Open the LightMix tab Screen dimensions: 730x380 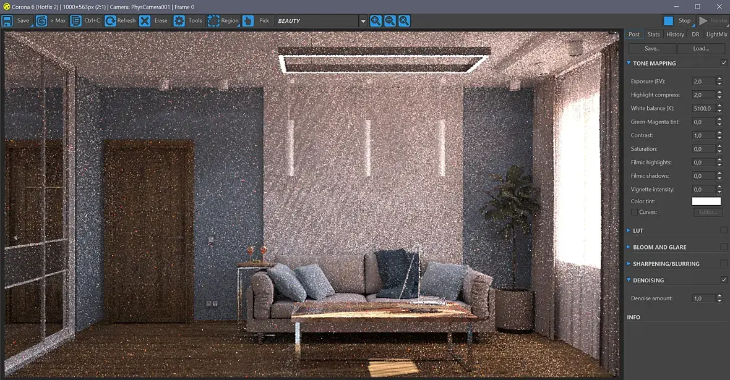(716, 35)
